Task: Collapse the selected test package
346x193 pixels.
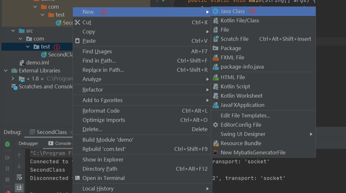Action: coord(28,47)
